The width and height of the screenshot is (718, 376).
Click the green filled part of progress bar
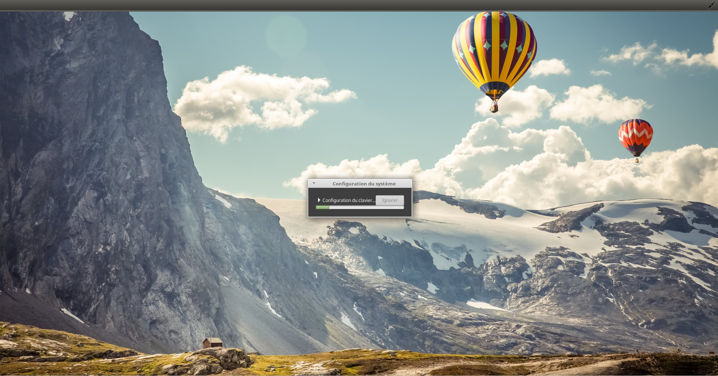point(322,207)
